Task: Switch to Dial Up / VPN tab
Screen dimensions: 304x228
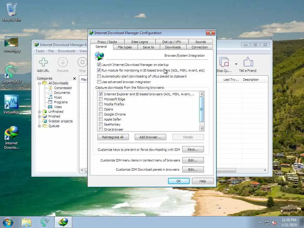Action: tap(172, 42)
